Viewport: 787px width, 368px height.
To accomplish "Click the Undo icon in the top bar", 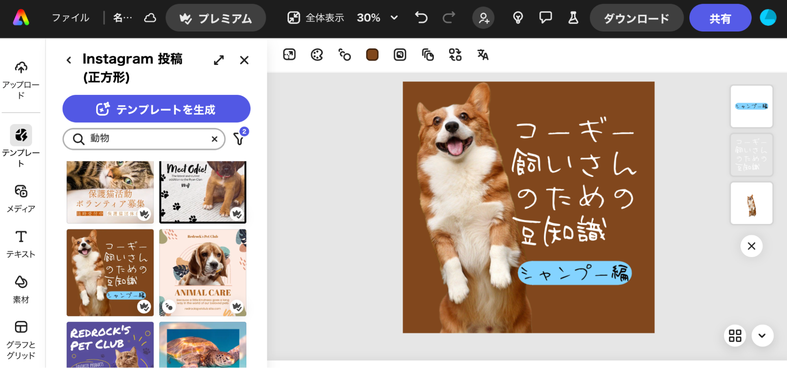I will coord(420,18).
